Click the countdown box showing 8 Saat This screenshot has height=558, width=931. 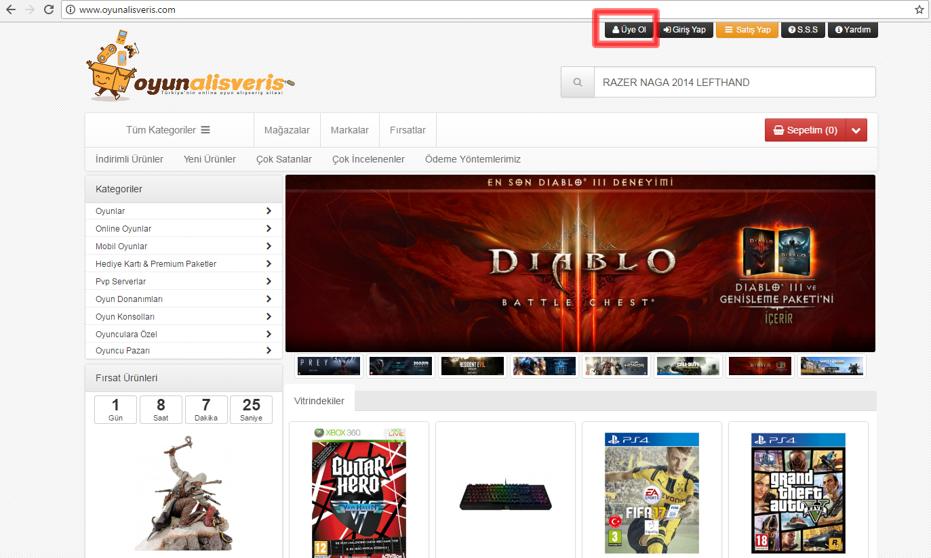(161, 410)
